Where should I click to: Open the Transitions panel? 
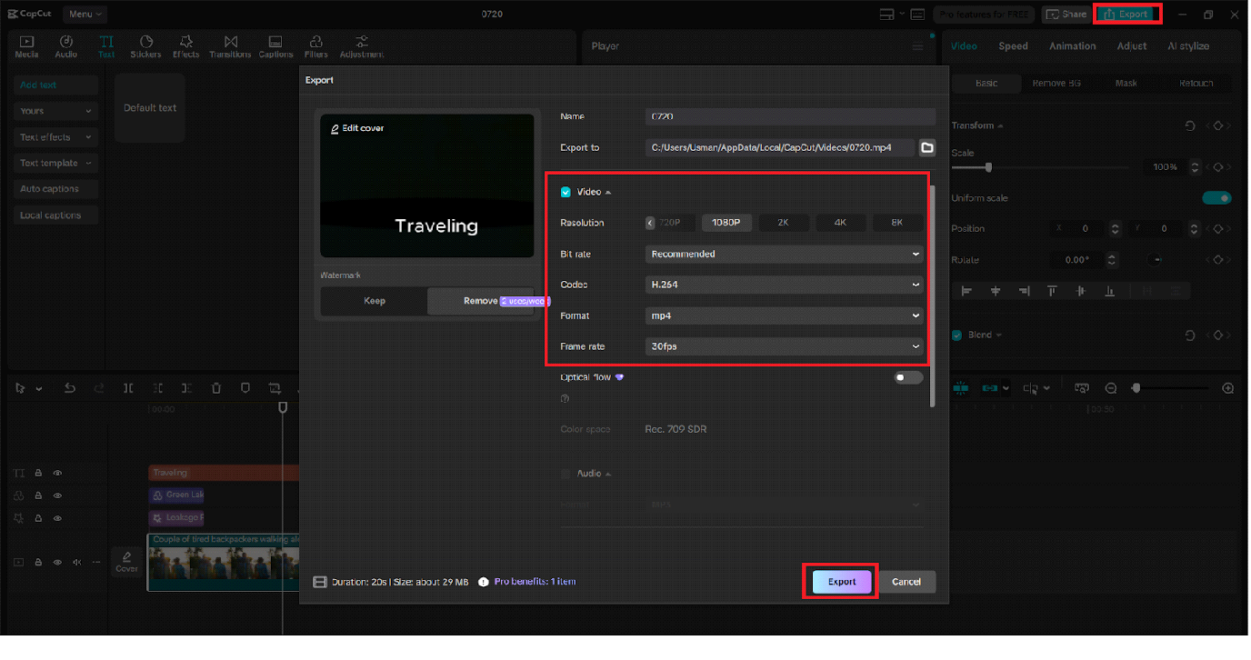pyautogui.click(x=230, y=45)
